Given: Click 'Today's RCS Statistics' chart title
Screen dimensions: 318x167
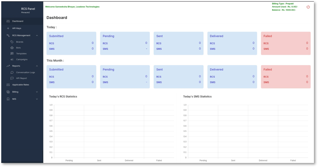Looking at the screenshot, I should click(x=63, y=97).
